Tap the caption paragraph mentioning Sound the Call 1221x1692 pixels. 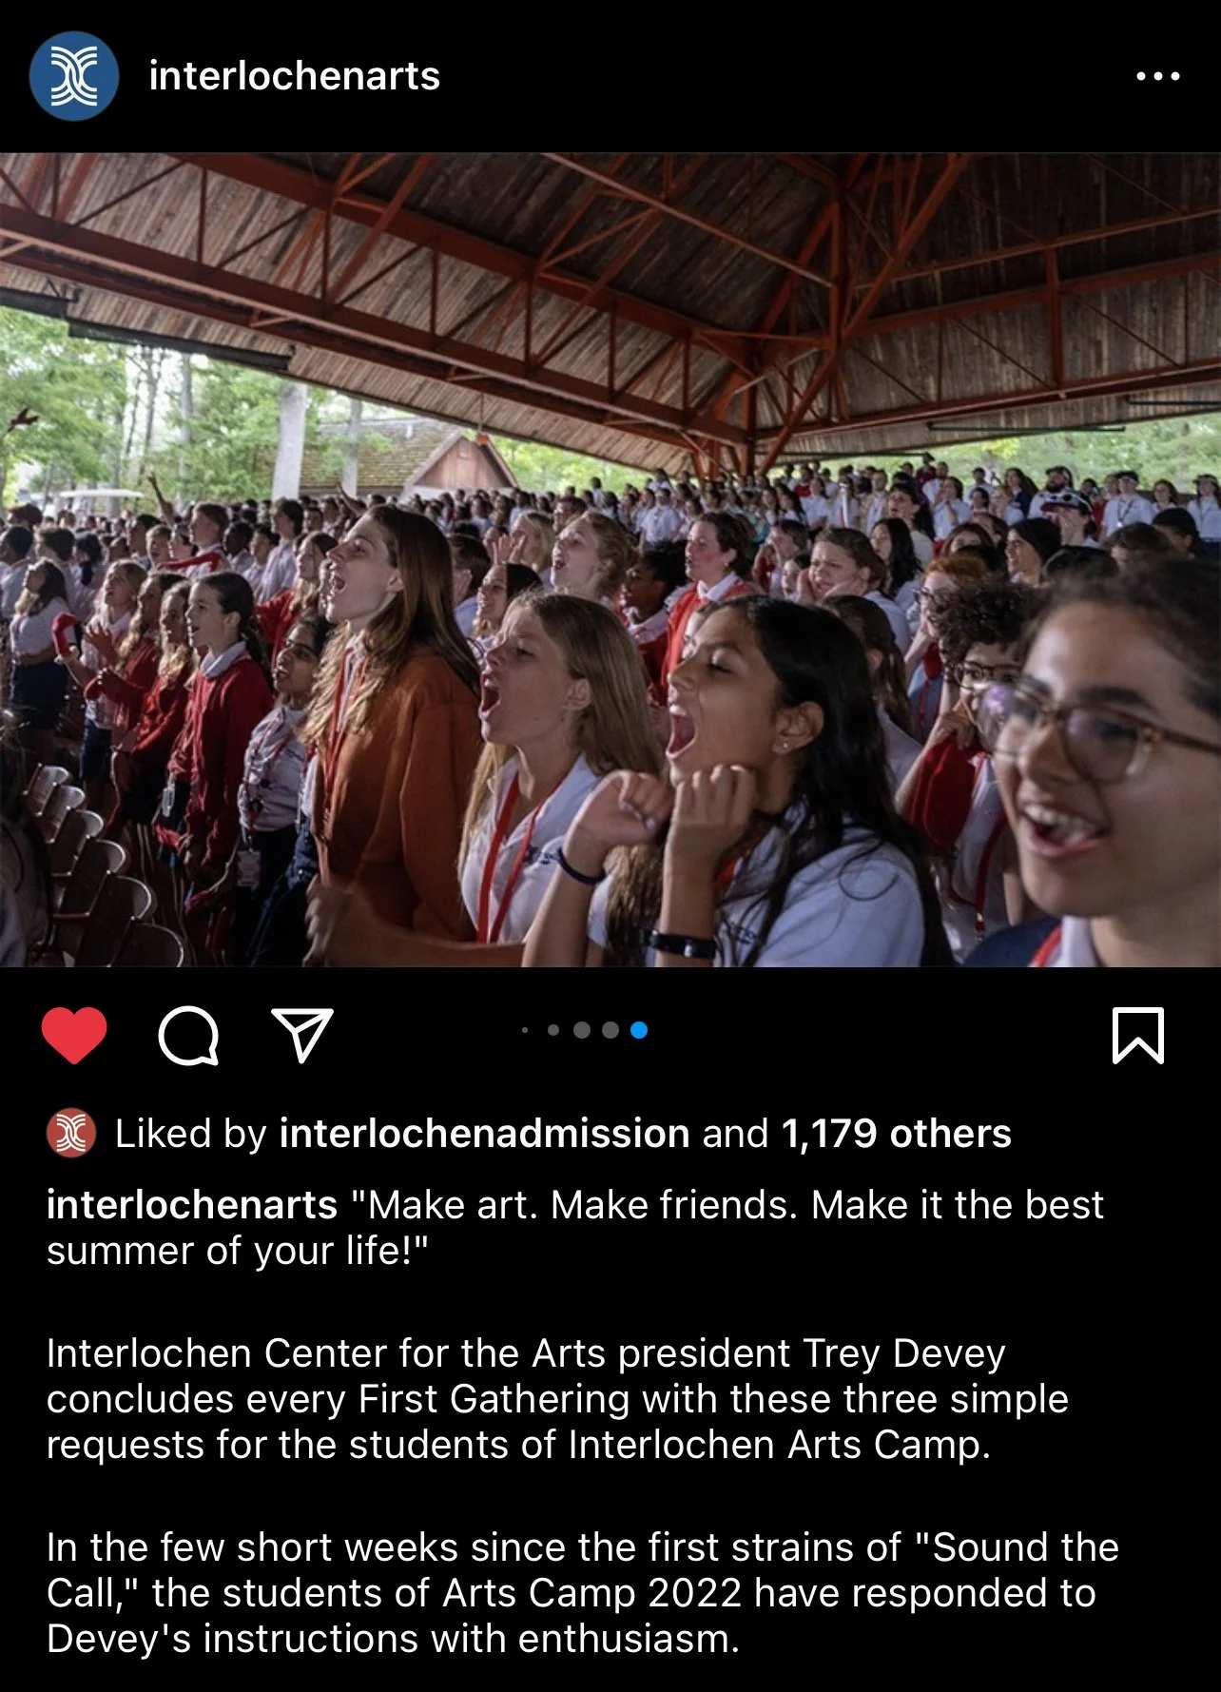coord(582,1592)
